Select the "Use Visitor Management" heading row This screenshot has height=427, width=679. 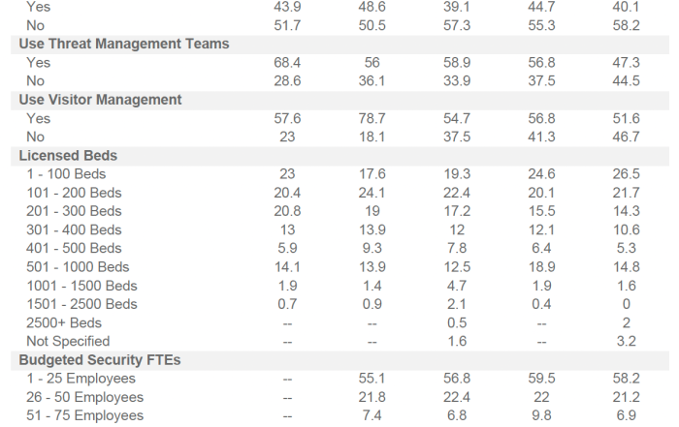[x=100, y=100]
